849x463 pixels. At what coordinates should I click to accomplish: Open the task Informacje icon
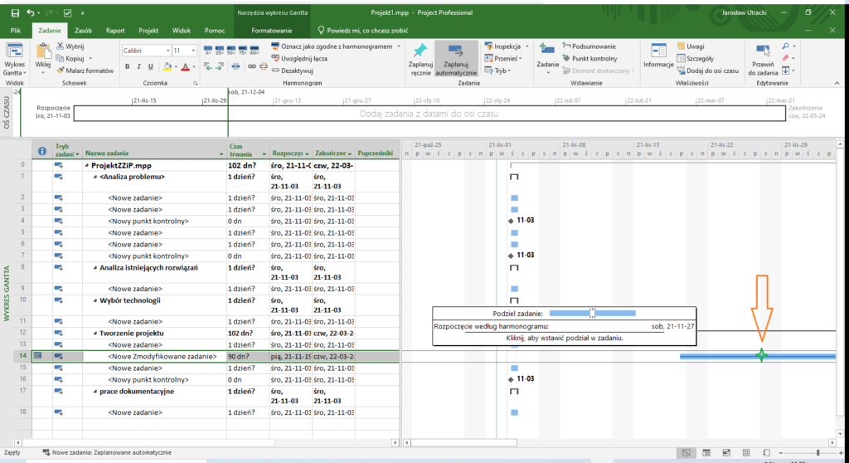pyautogui.click(x=657, y=50)
